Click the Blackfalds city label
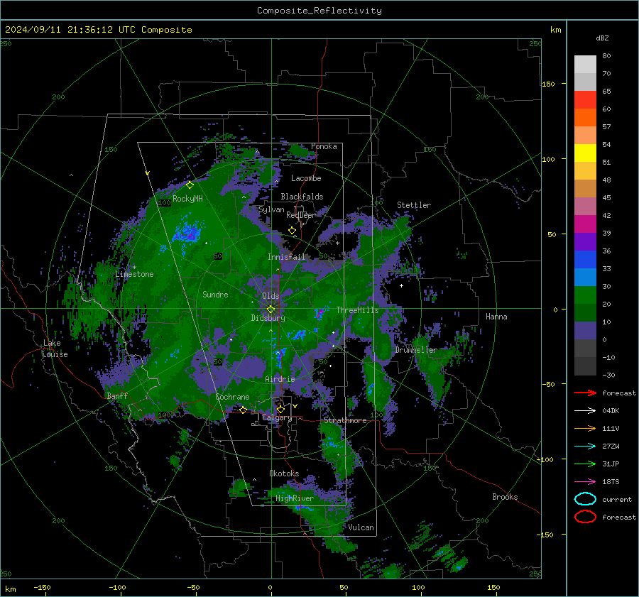 tap(302, 197)
